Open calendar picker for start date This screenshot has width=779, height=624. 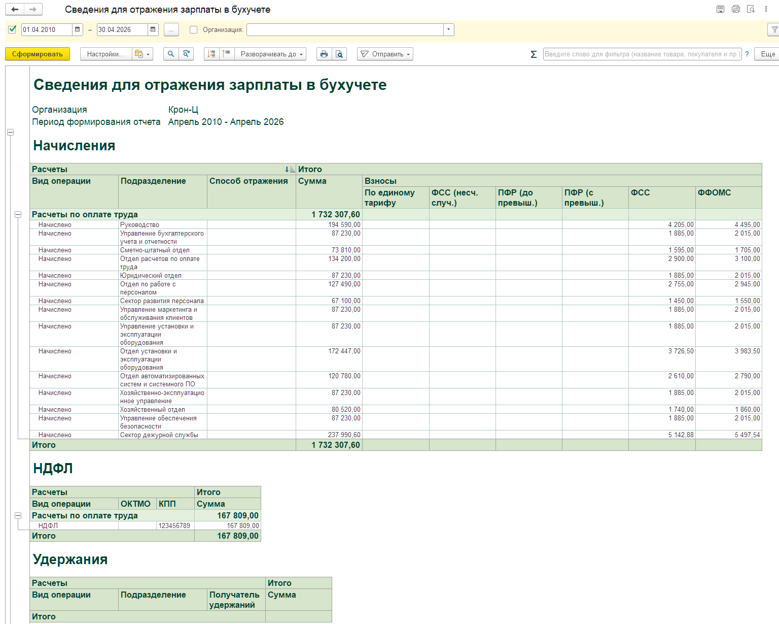pyautogui.click(x=77, y=29)
